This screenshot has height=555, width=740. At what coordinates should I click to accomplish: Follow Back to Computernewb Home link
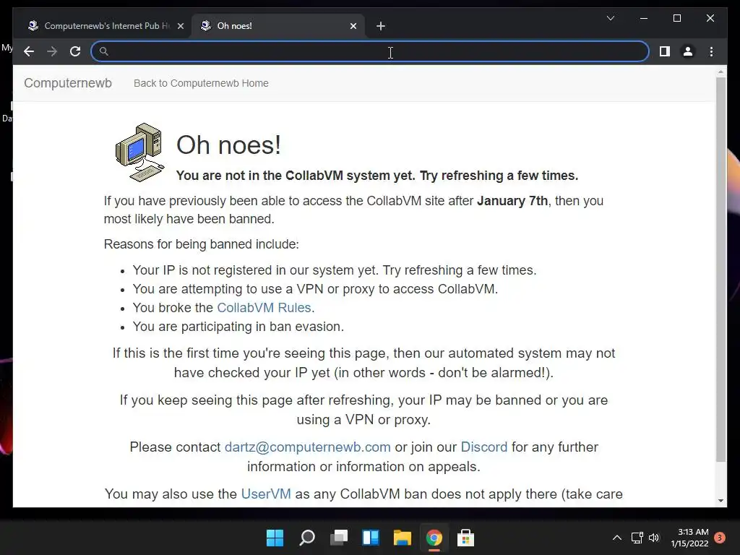coord(201,83)
